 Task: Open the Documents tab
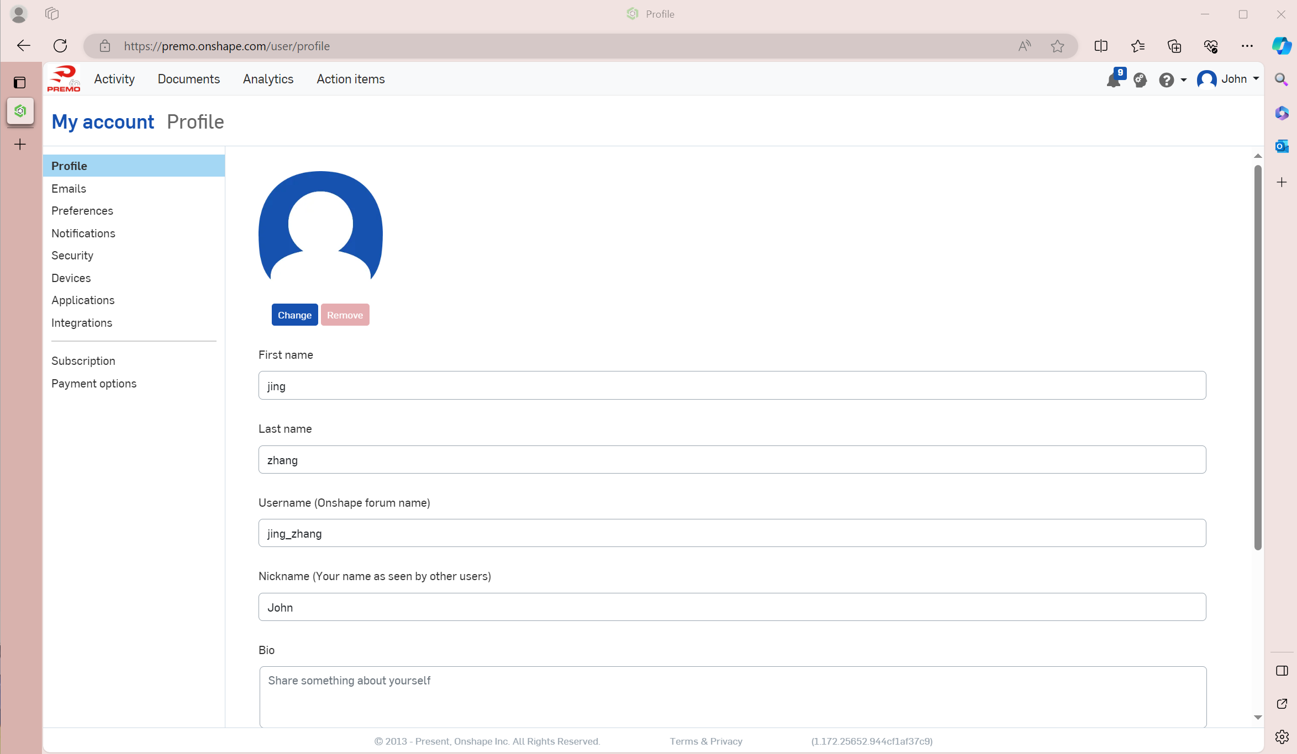pyautogui.click(x=188, y=79)
